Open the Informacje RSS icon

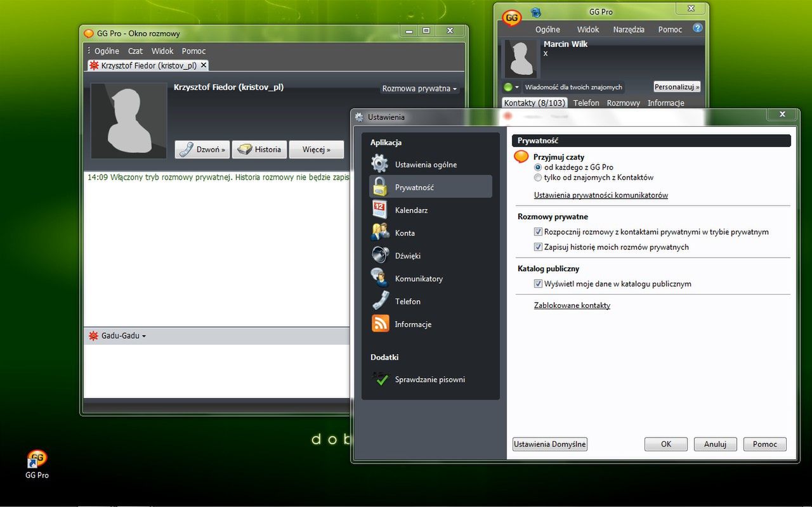pyautogui.click(x=380, y=324)
